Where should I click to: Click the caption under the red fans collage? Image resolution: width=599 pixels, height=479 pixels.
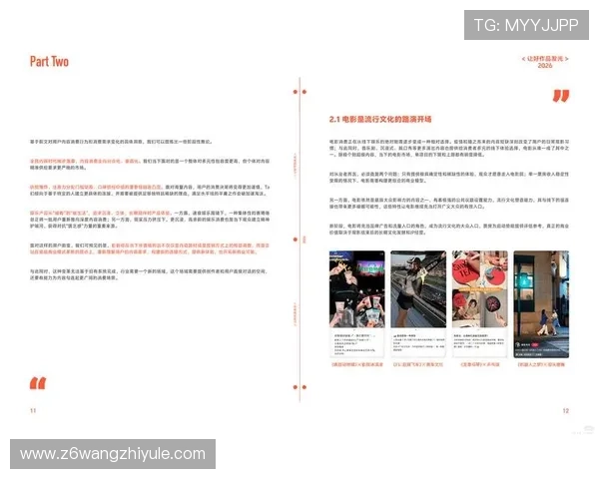point(480,364)
